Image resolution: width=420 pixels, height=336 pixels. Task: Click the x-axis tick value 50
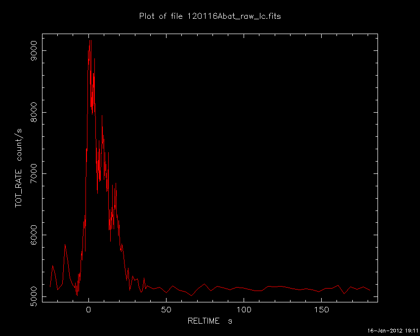point(166,310)
